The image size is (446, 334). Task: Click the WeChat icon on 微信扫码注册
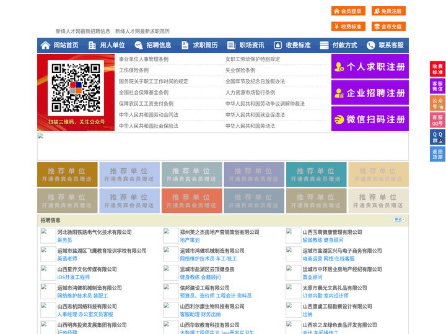(x=339, y=119)
